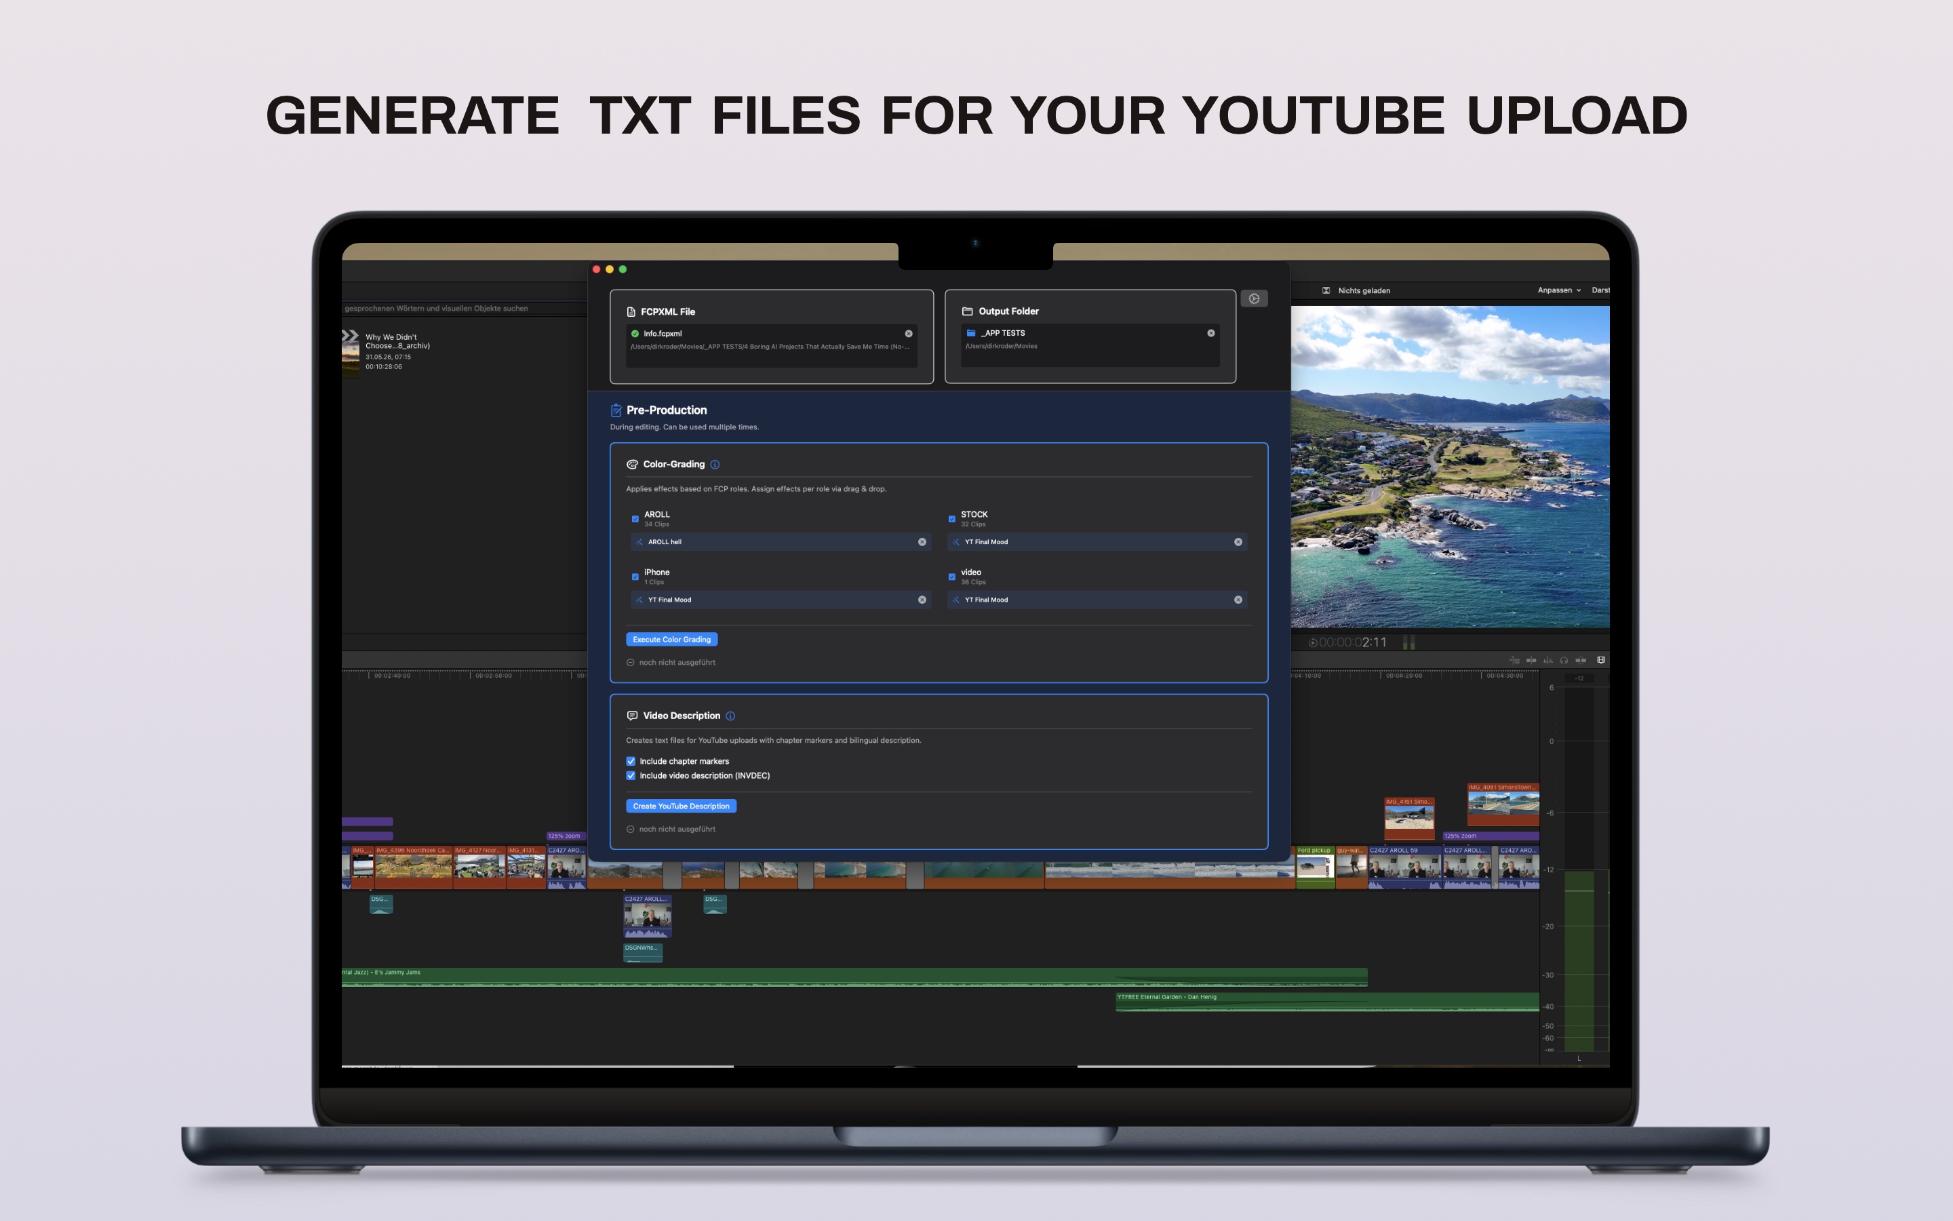1953x1221 pixels.
Task: Toggle solo headphones icon in timeline toolbar
Action: point(1564,661)
